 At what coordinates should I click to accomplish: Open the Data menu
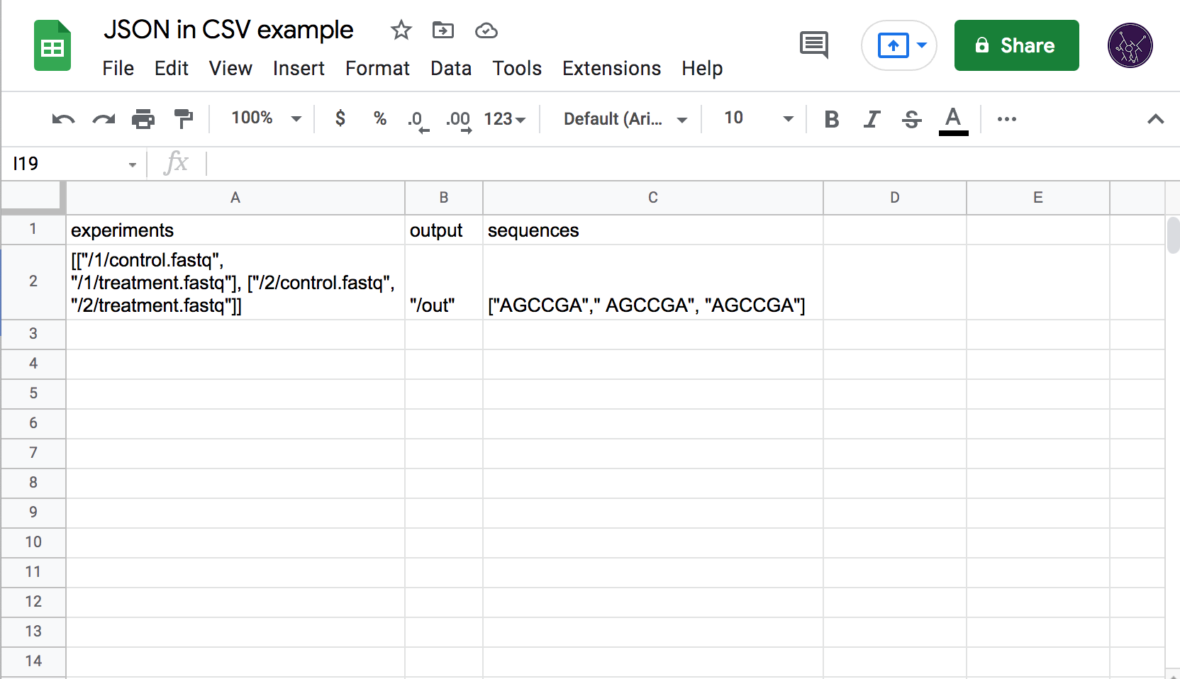(451, 68)
